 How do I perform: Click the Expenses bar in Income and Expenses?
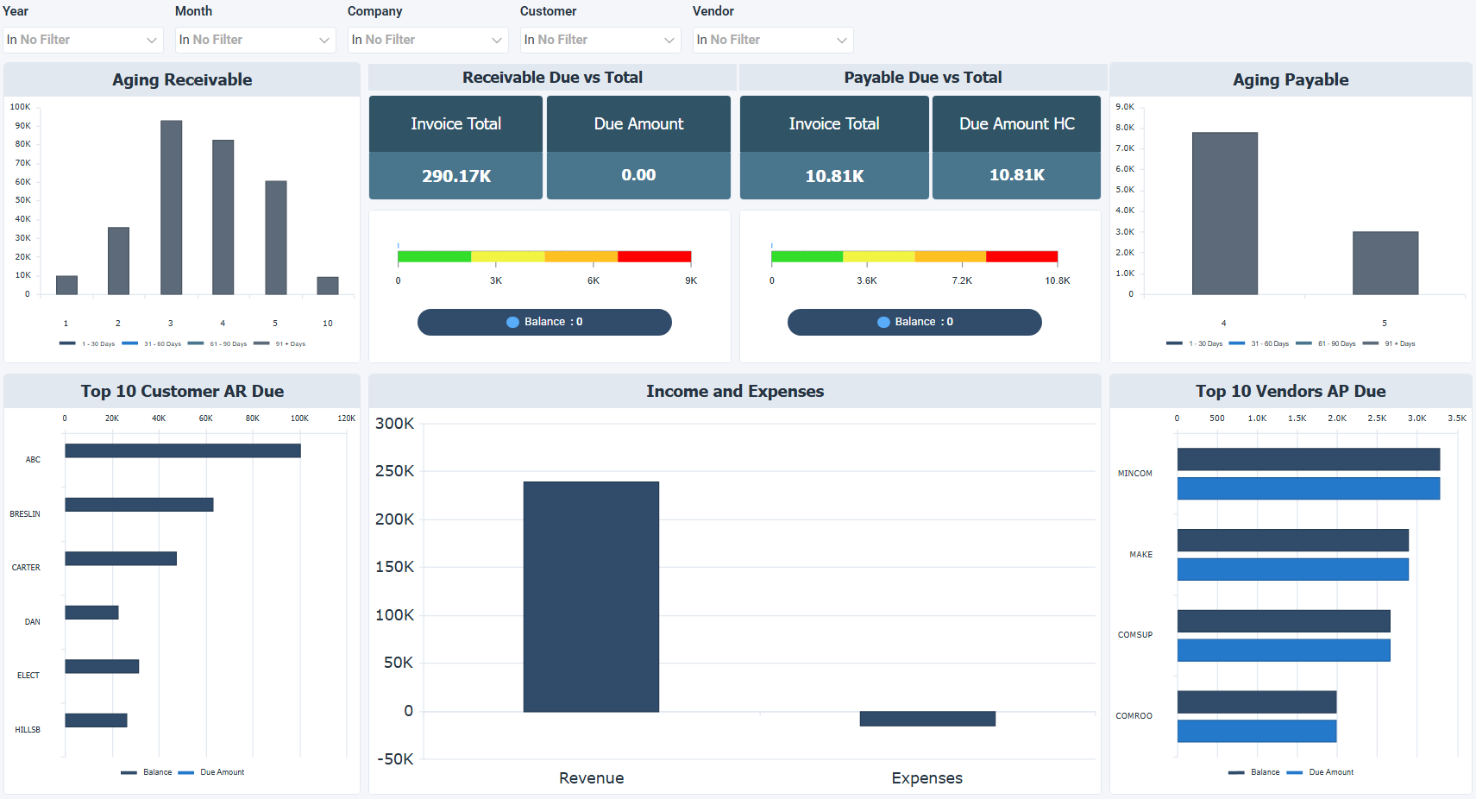[927, 719]
